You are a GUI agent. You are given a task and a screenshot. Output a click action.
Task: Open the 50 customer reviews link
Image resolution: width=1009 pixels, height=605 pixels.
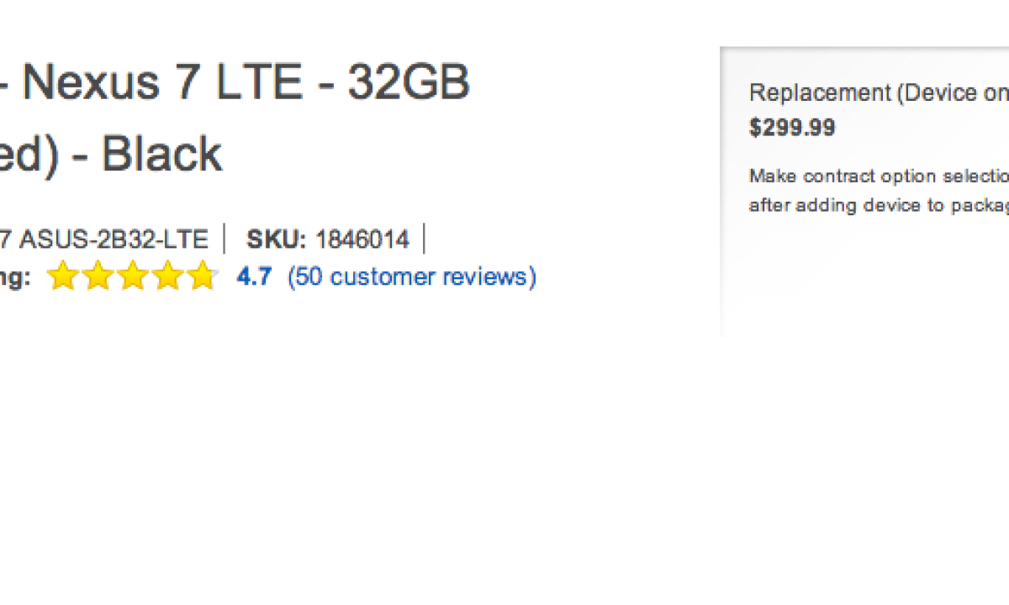[412, 276]
